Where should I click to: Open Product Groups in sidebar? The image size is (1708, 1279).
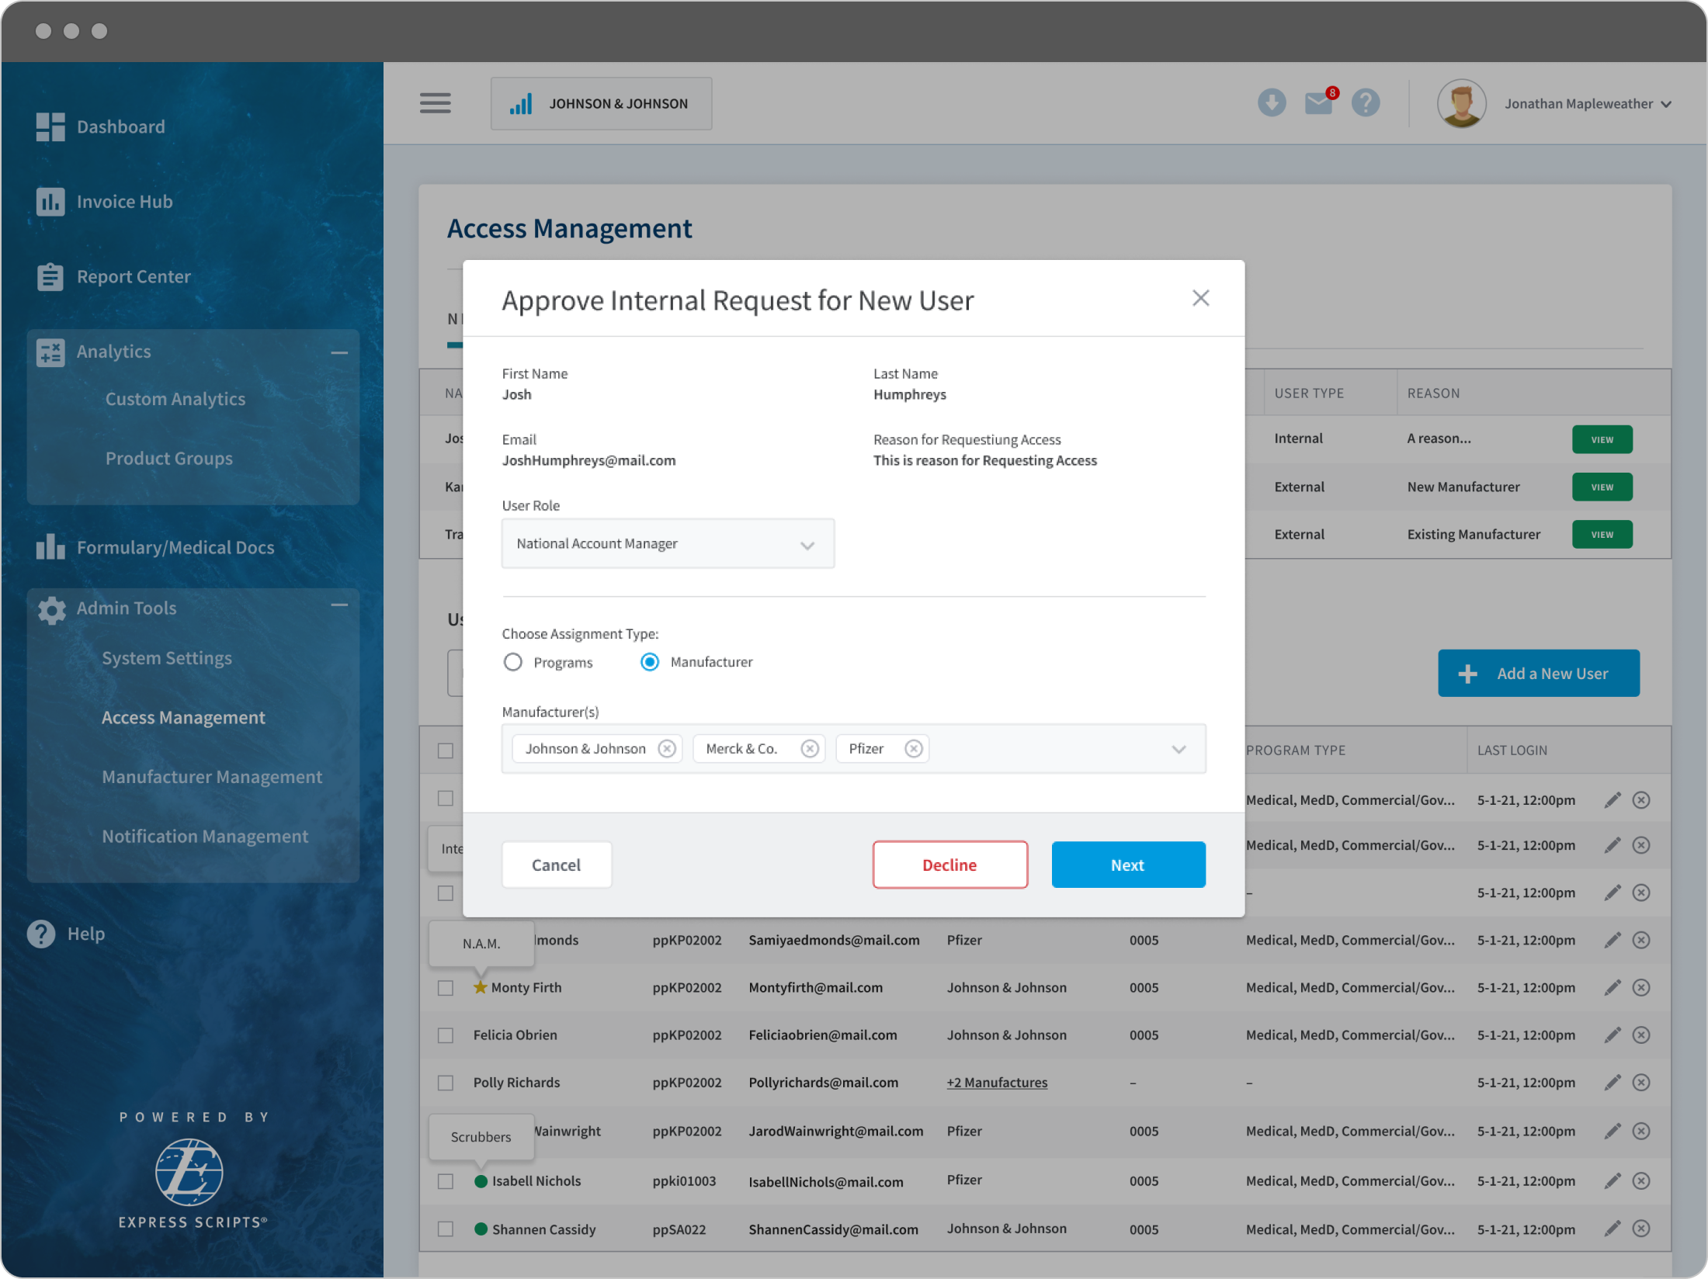tap(169, 459)
